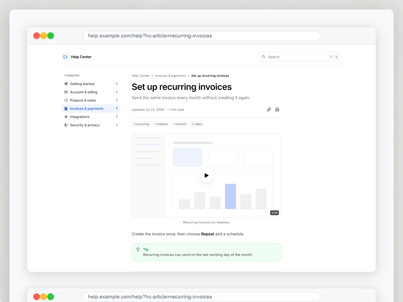The image size is (403, 302).
Task: Click the Tip callout label
Action: pos(146,249)
